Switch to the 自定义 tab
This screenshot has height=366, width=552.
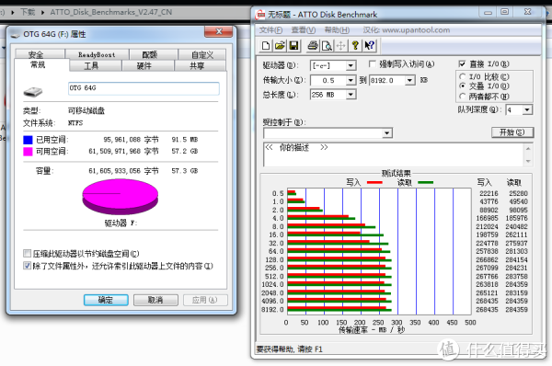pos(202,54)
